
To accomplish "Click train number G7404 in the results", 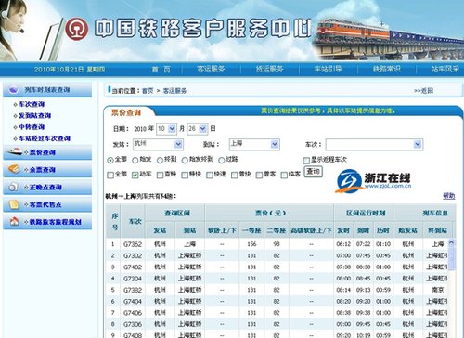I will coord(133,302).
